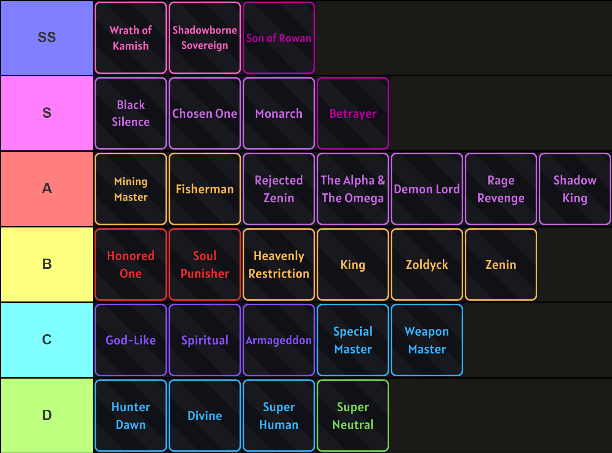The width and height of the screenshot is (612, 453).
Task: Select the Shadowborne Sovereign tile
Action: [x=205, y=38]
